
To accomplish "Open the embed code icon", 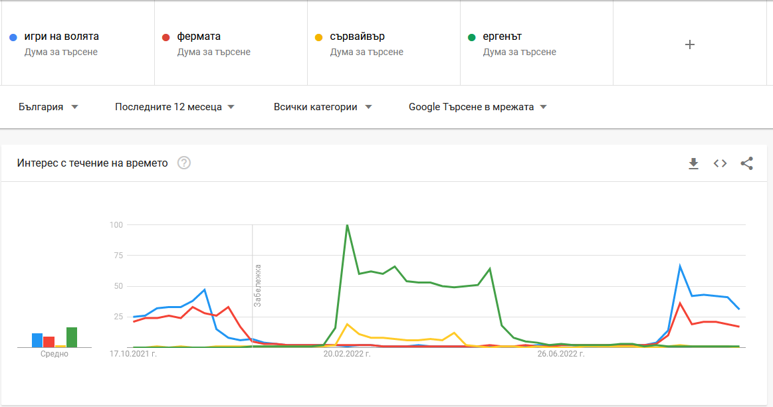I will (x=720, y=163).
